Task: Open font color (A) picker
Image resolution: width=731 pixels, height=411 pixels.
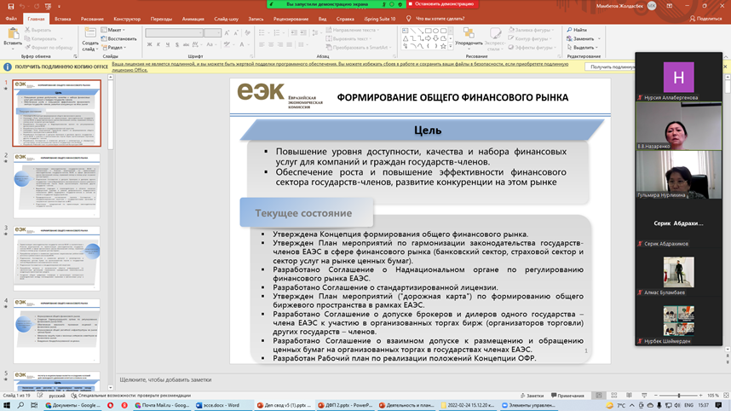Action: [241, 45]
